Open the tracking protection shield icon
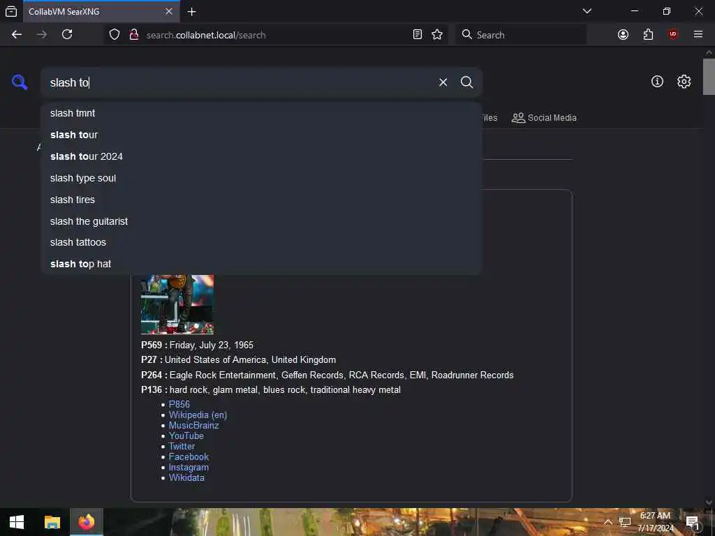 point(115,35)
